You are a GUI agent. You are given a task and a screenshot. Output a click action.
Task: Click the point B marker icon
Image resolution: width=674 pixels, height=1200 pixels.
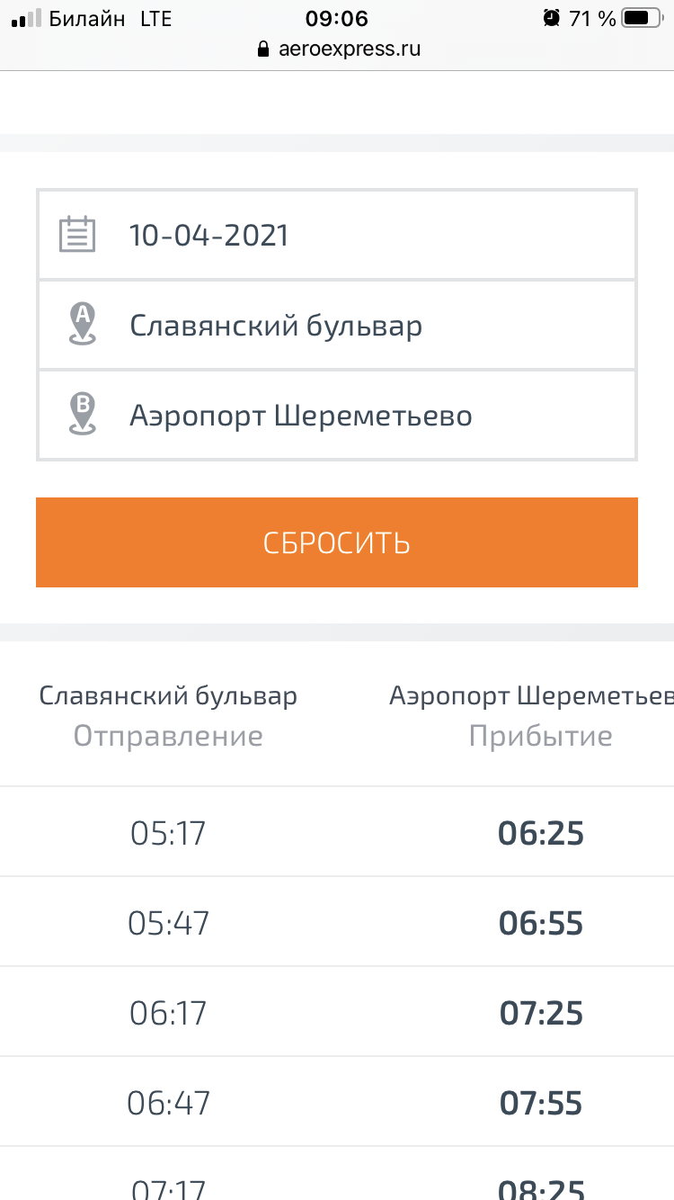[x=83, y=415]
